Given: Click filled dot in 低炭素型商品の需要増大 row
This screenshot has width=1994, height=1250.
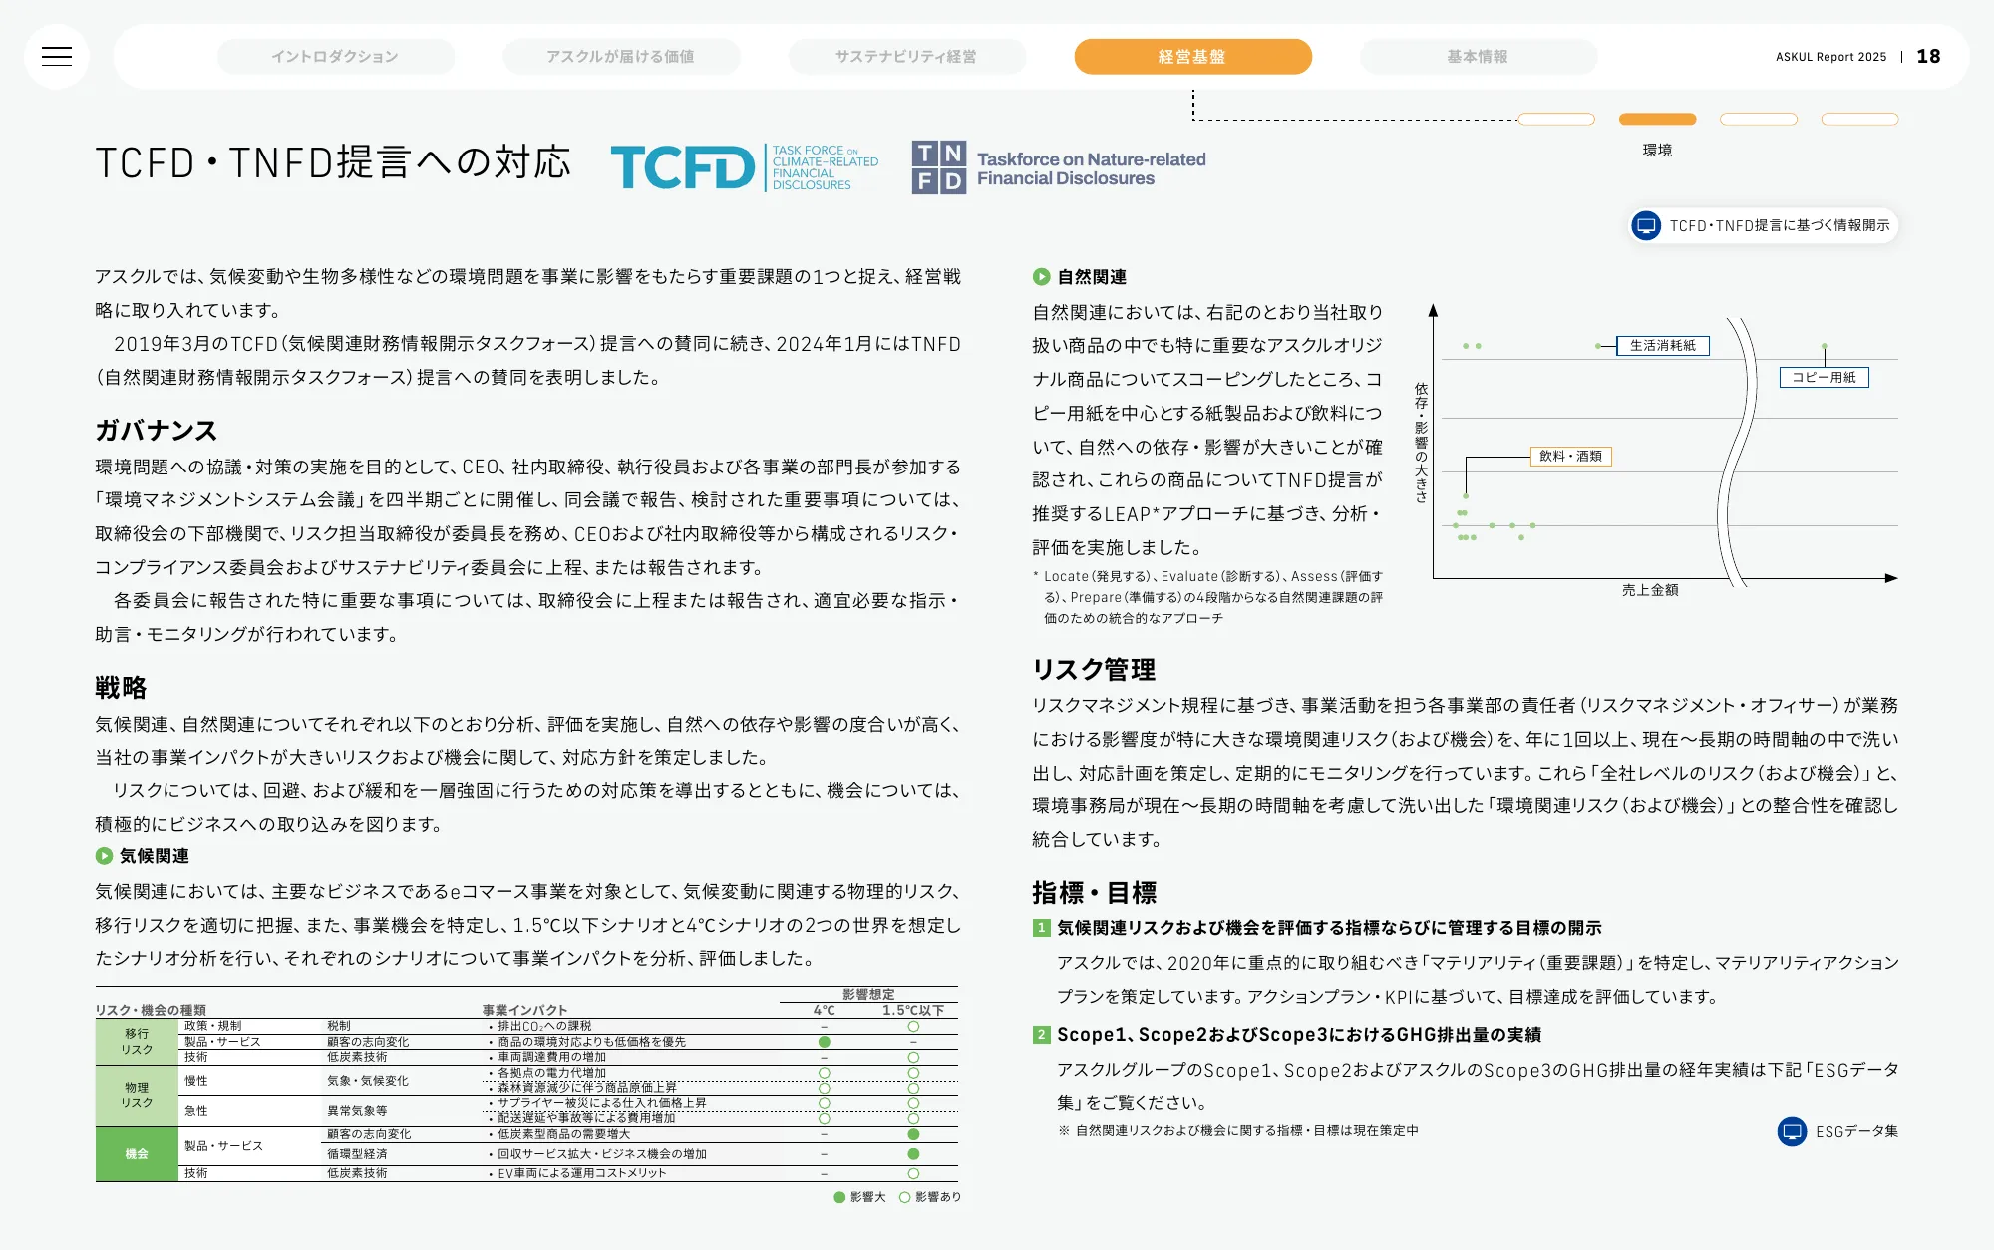Looking at the screenshot, I should [x=913, y=1134].
